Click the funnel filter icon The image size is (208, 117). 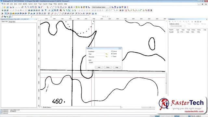click(x=46, y=10)
